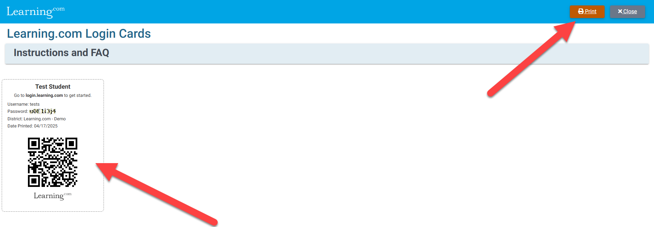Click the password text u0E1i3j4
This screenshot has height=227, width=654.
click(x=43, y=111)
